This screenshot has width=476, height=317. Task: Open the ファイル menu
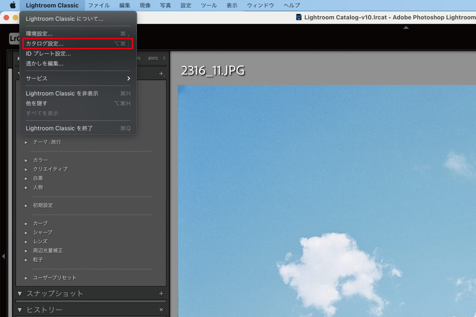click(x=99, y=5)
